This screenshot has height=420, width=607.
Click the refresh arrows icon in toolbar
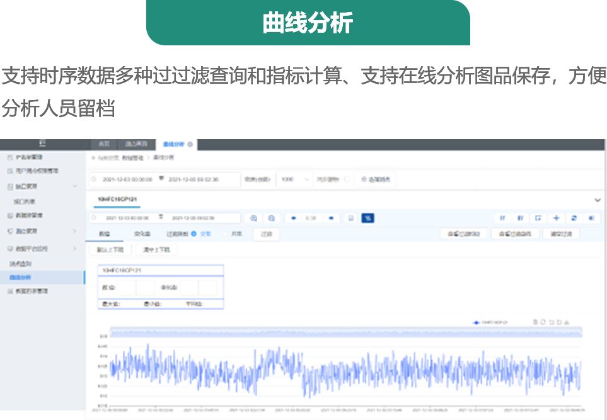574,218
